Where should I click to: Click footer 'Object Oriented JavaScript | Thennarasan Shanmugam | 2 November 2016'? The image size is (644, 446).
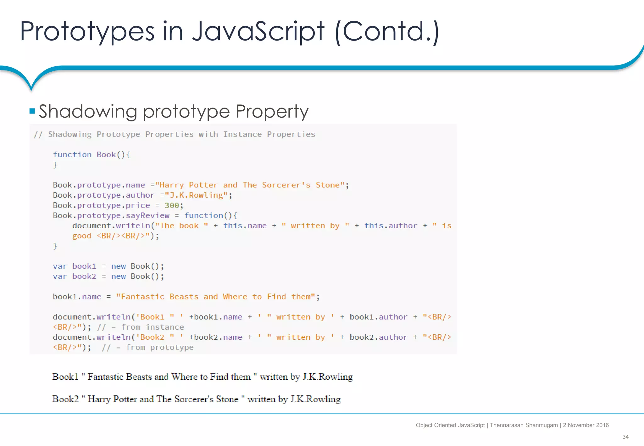(x=512, y=425)
